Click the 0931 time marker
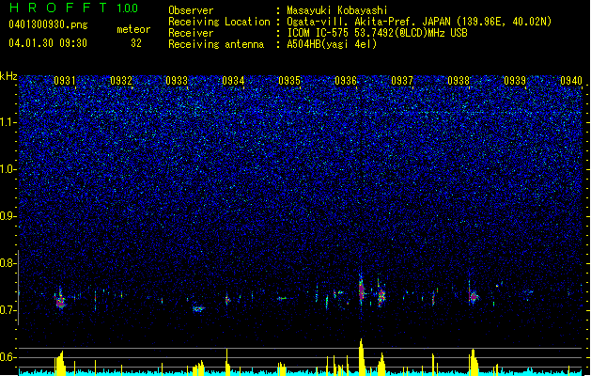Screen dimensions: 591x376 pos(65,81)
